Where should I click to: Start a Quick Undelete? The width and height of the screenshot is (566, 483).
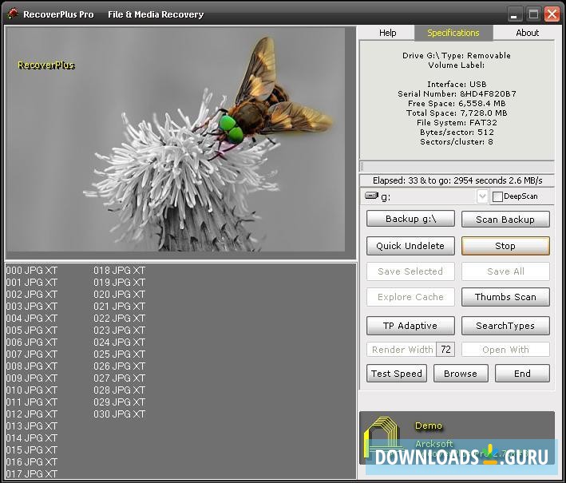410,246
